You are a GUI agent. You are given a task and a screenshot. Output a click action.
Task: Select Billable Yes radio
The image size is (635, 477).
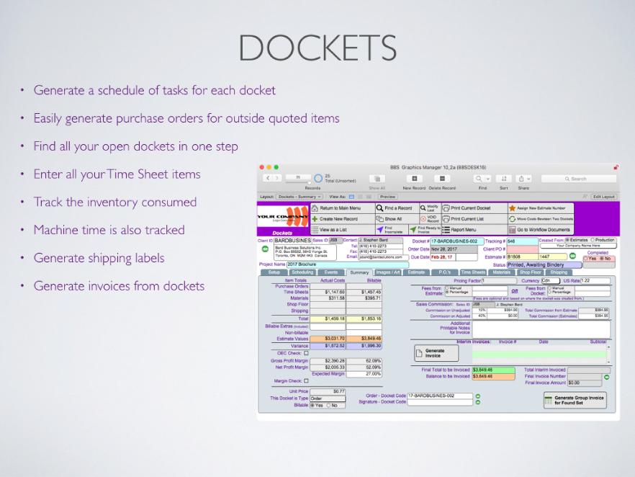point(312,406)
